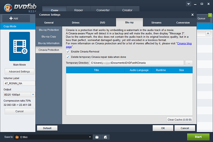Image resolution: width=213 pixels, height=142 pixels.
Task: Click the Default button
Action: [47, 128]
